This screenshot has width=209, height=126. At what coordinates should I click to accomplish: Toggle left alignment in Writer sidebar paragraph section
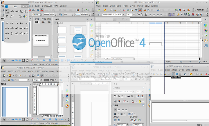pyautogui.click(x=116, y=110)
